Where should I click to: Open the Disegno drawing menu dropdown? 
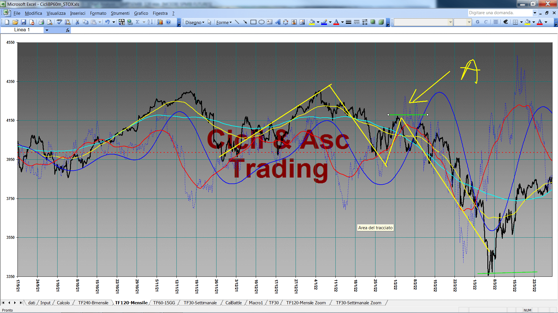point(195,22)
